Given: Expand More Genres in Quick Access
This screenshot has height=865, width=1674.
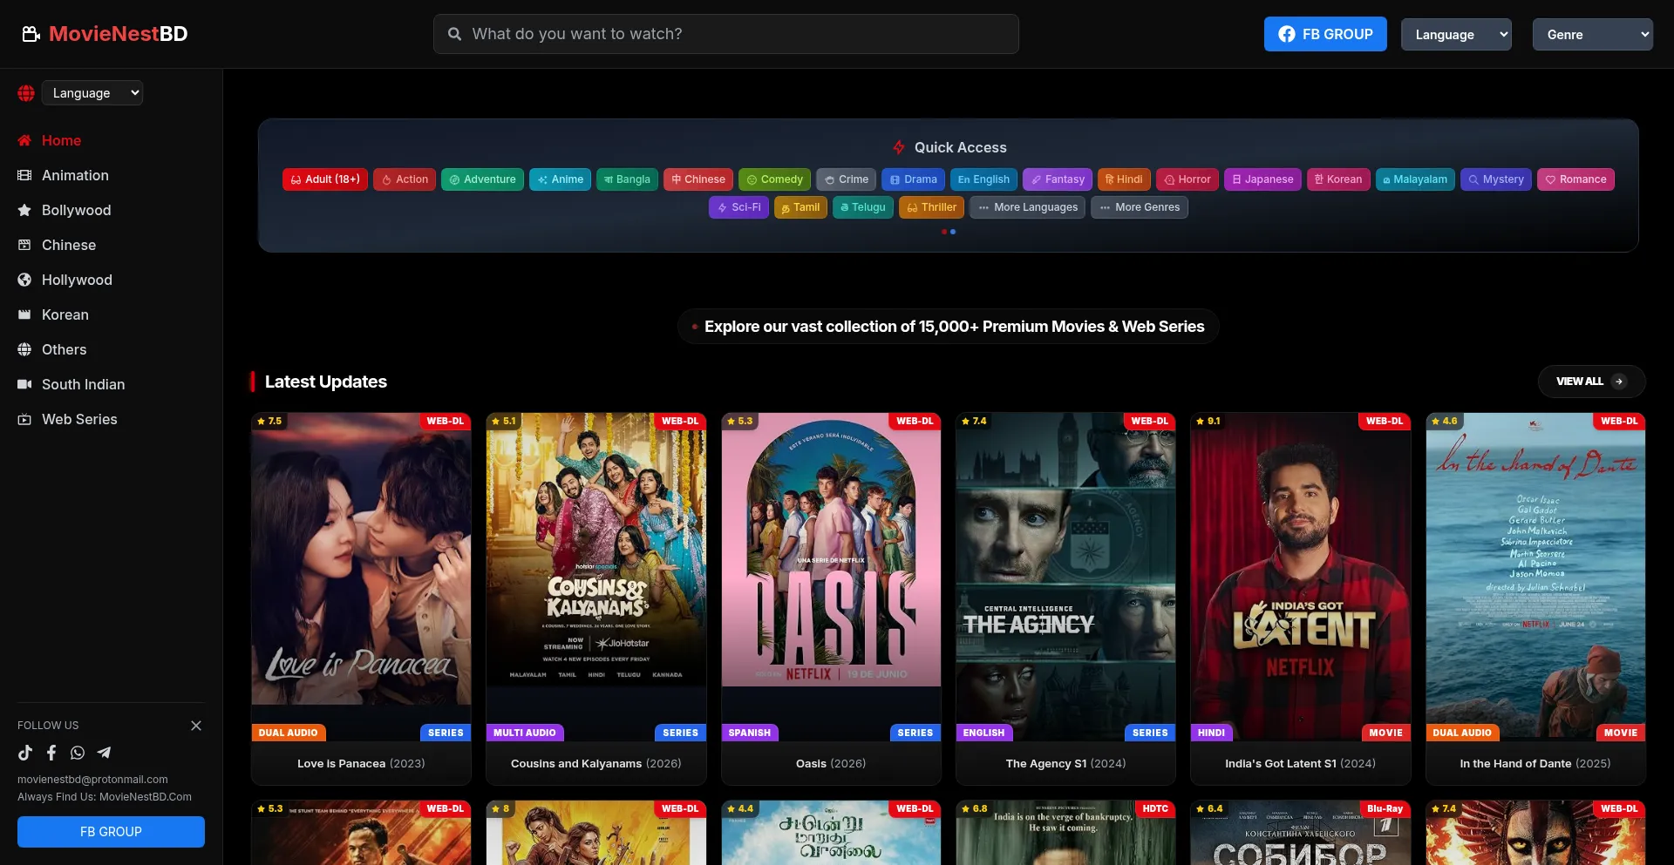Looking at the screenshot, I should click(x=1139, y=207).
